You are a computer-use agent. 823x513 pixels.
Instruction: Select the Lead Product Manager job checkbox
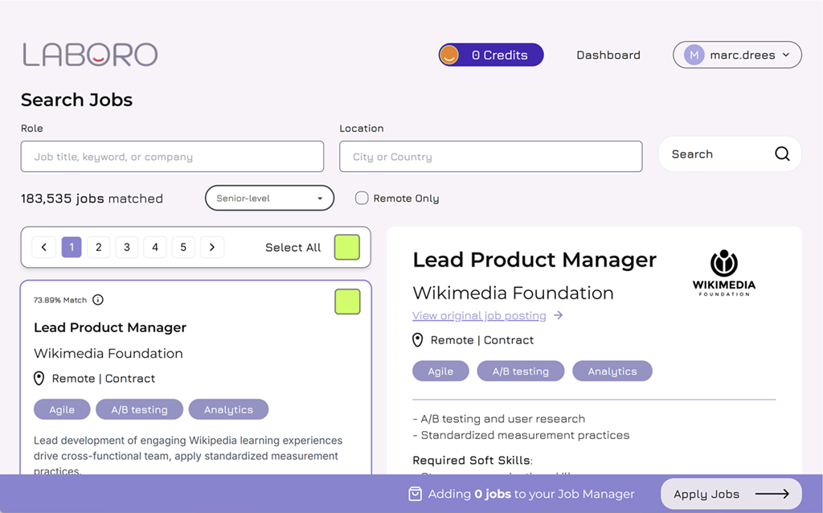pos(347,302)
